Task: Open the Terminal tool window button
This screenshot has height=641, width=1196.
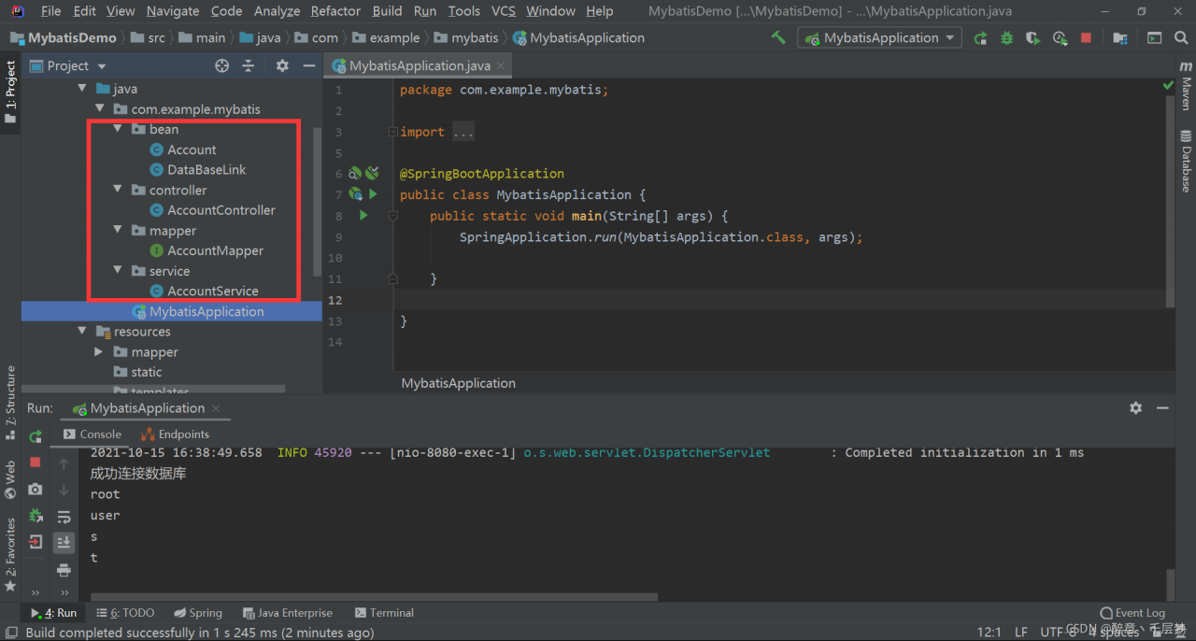Action: [384, 613]
